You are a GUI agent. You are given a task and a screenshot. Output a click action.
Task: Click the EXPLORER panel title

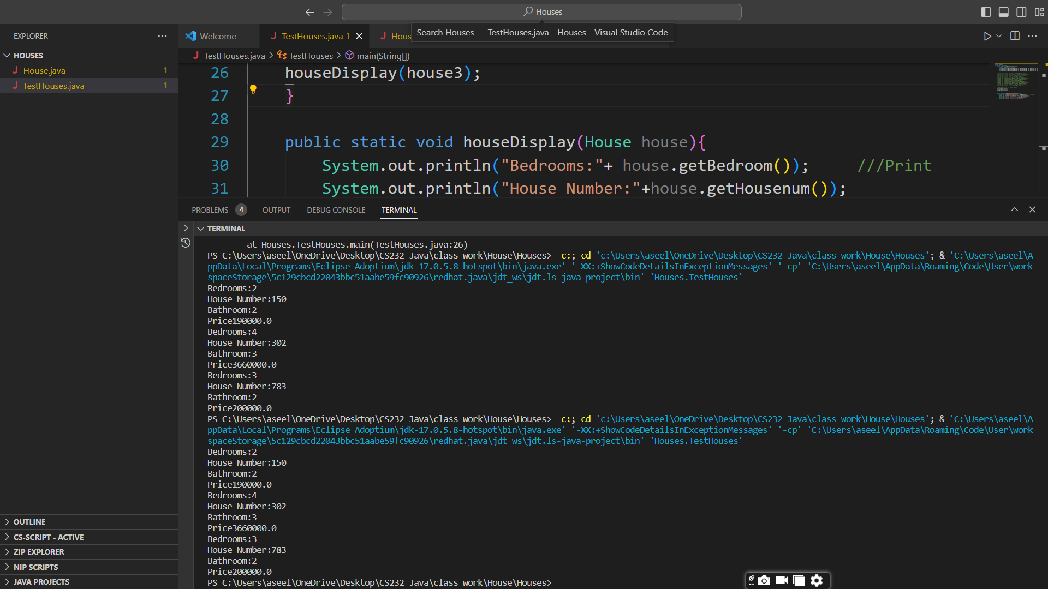31,36
